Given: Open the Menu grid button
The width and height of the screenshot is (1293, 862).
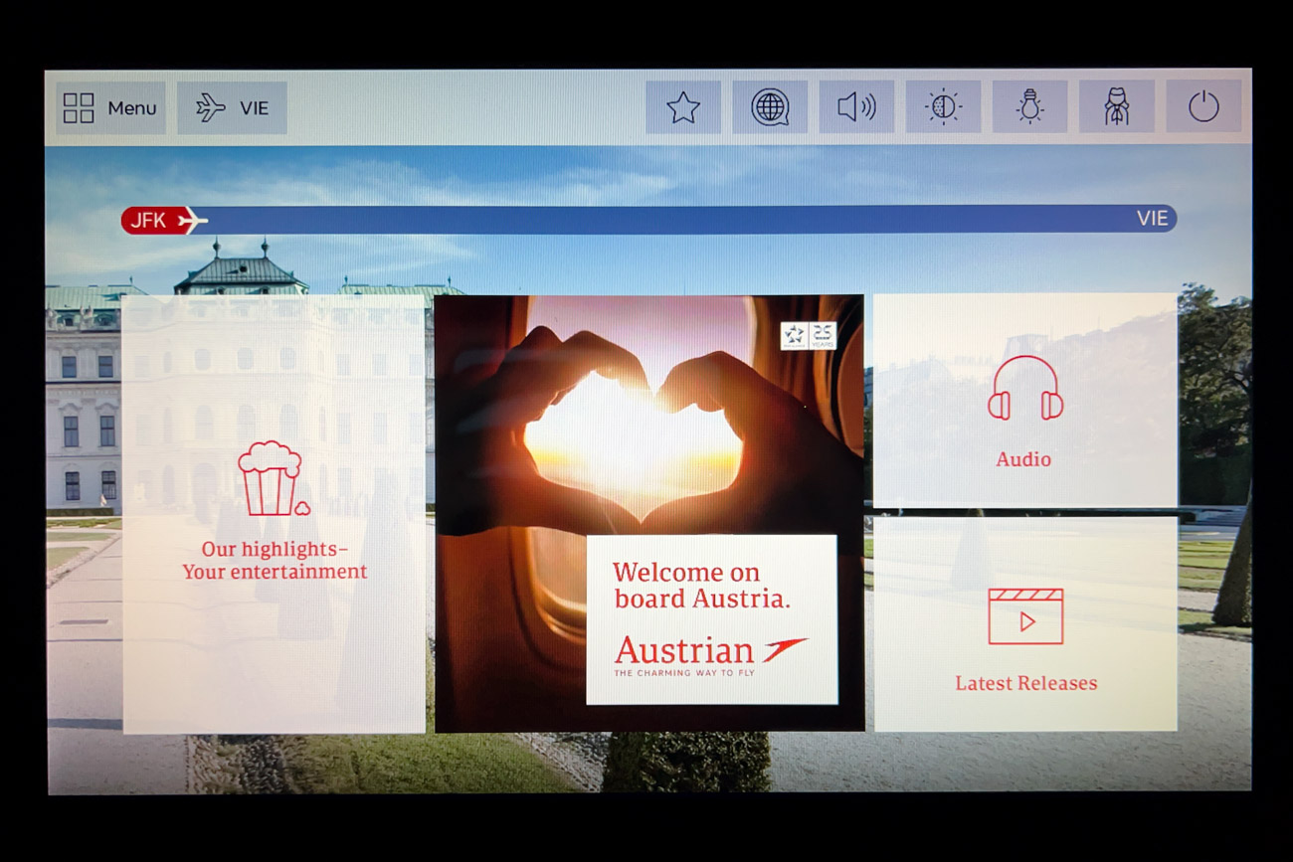Looking at the screenshot, I should tap(111, 107).
